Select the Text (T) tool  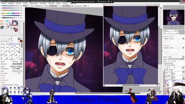(x=12, y=39)
